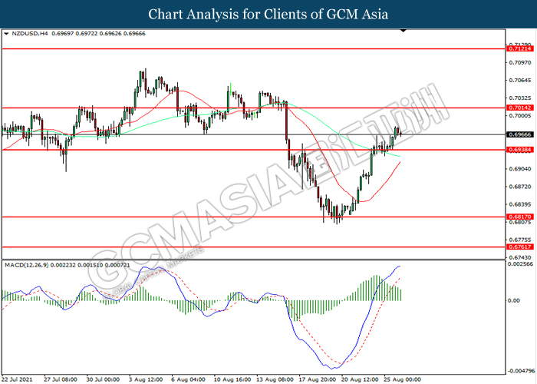The height and width of the screenshot is (384, 537).
Task: Click the current price 0.69666 label
Action: point(519,134)
